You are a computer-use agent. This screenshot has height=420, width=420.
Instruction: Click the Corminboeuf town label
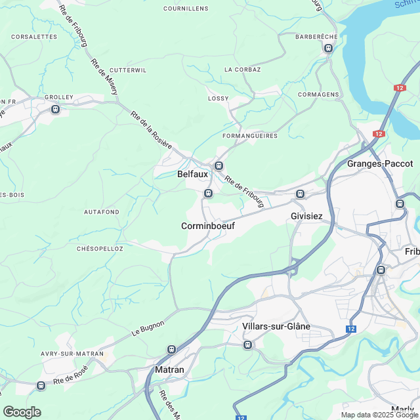click(208, 226)
